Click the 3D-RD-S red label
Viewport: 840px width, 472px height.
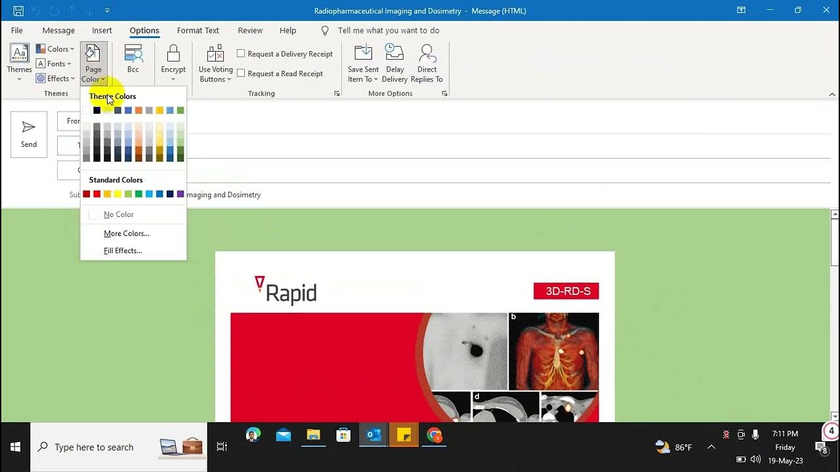pyautogui.click(x=566, y=291)
